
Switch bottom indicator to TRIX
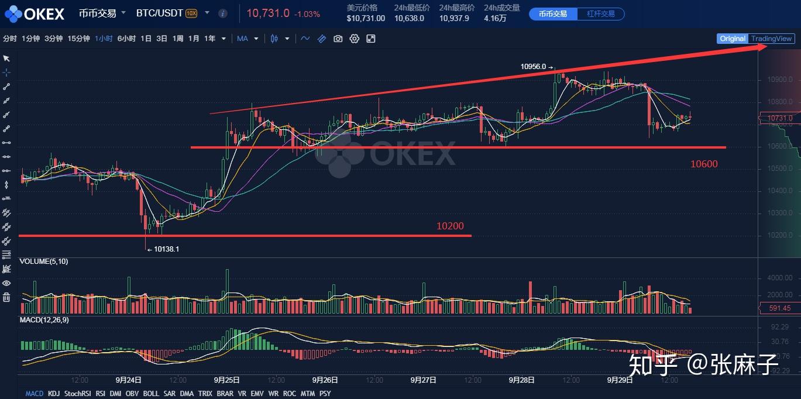coord(205,394)
